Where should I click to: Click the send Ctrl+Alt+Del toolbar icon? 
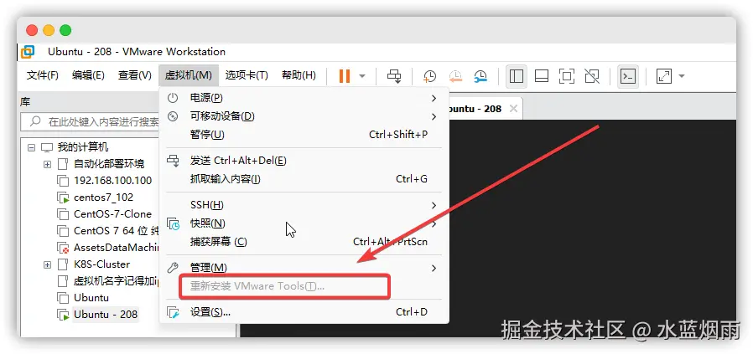pyautogui.click(x=394, y=76)
